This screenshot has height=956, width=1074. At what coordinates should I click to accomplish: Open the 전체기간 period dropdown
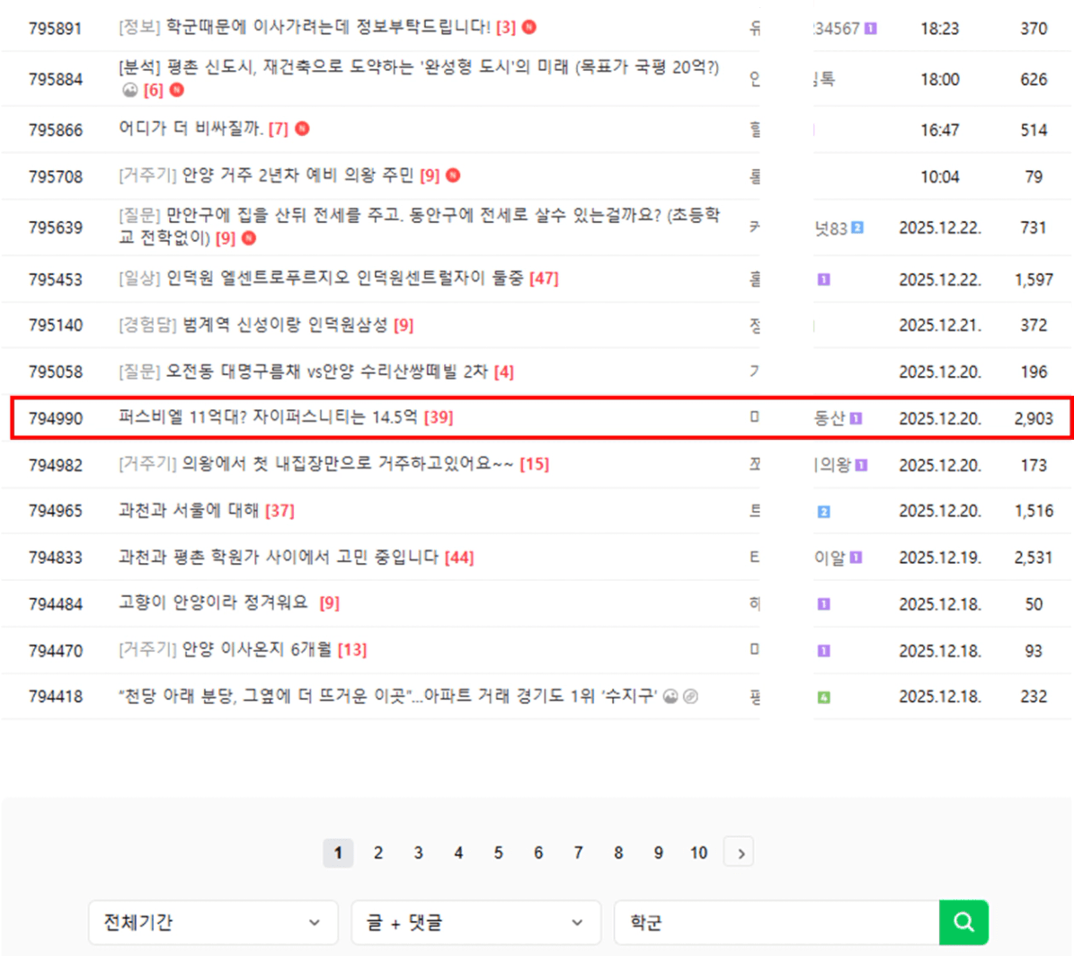(x=213, y=922)
